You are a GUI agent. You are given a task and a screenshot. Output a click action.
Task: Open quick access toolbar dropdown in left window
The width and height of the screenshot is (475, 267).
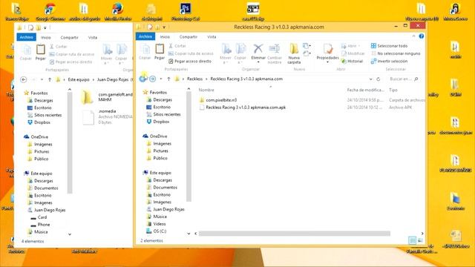point(45,28)
